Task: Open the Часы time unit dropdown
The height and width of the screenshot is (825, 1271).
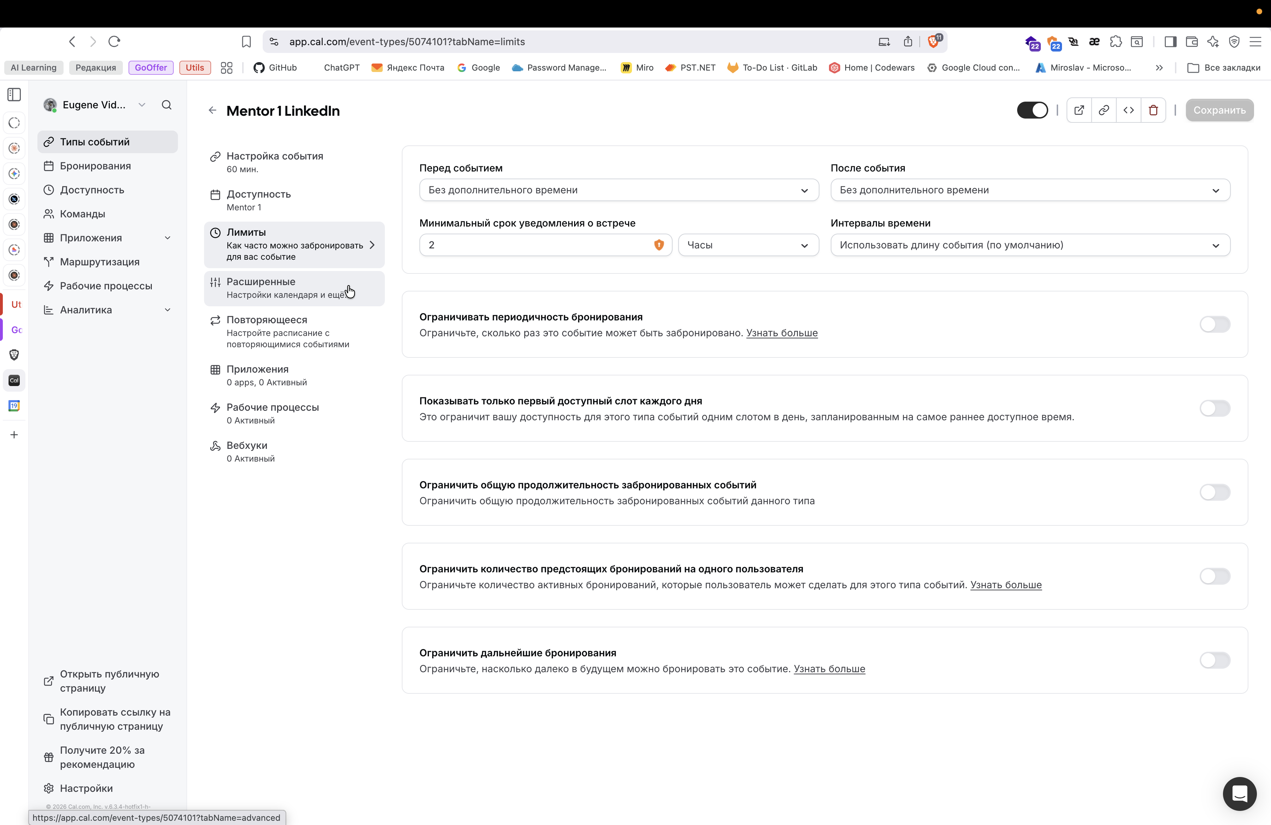Action: coord(748,245)
